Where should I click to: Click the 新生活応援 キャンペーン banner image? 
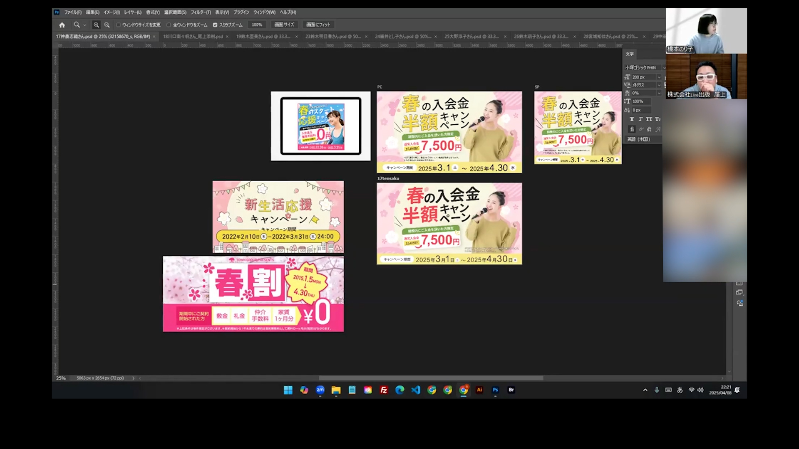[278, 217]
